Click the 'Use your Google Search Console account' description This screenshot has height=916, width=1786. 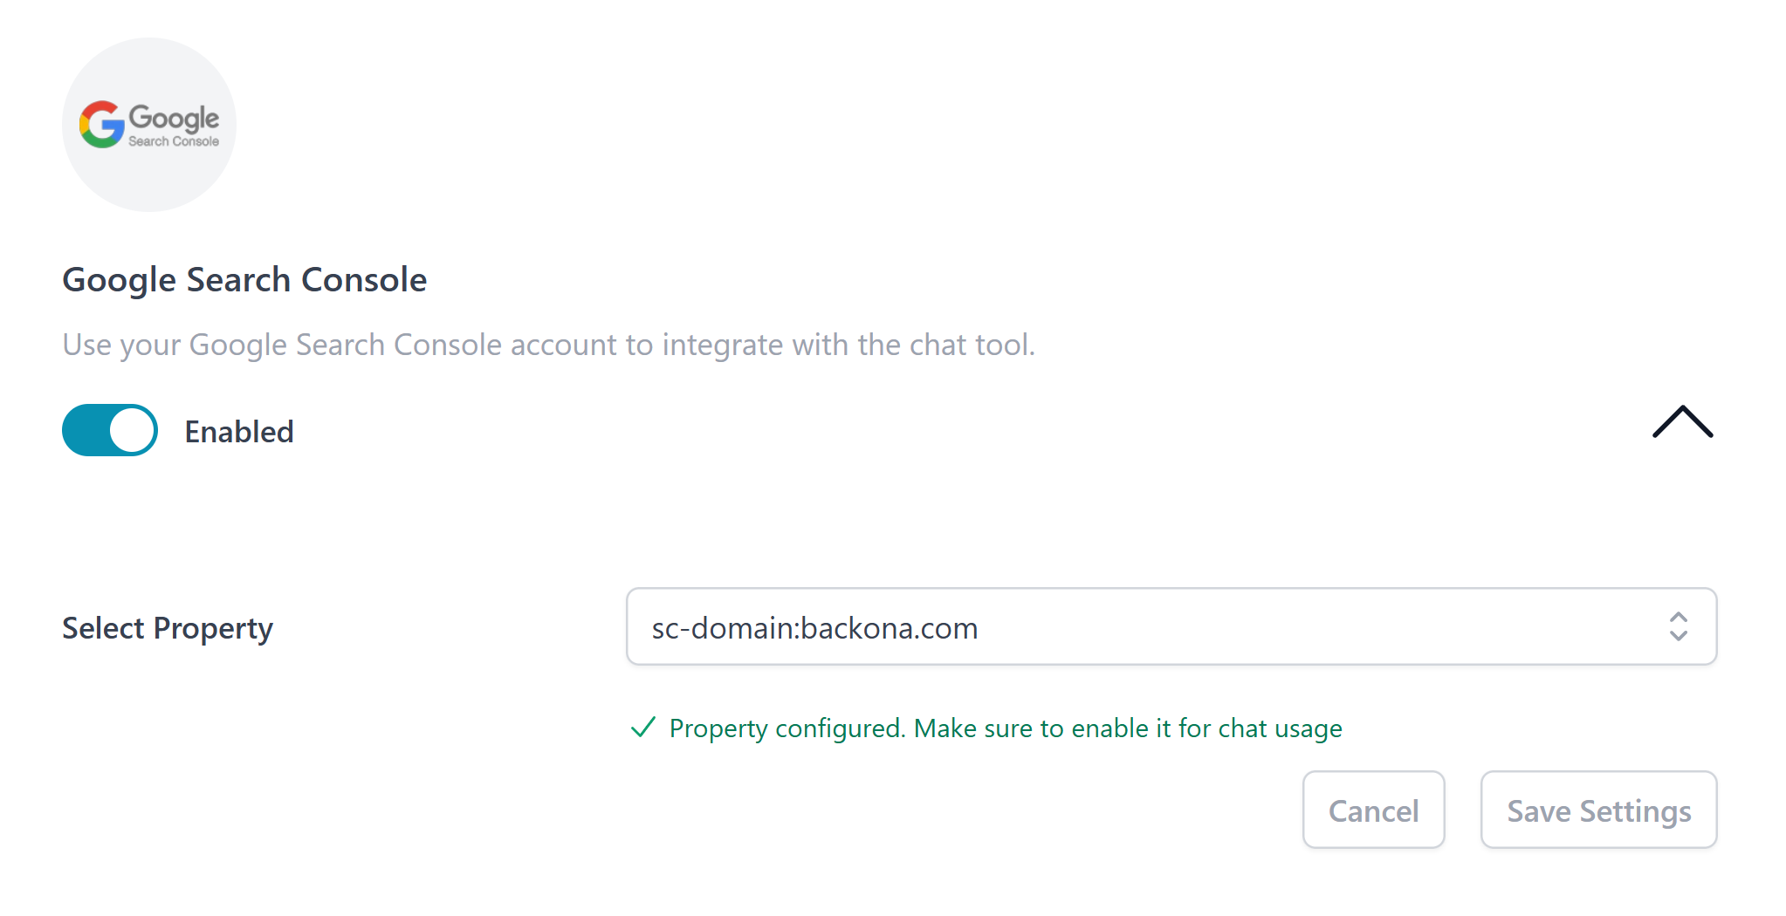(x=549, y=345)
